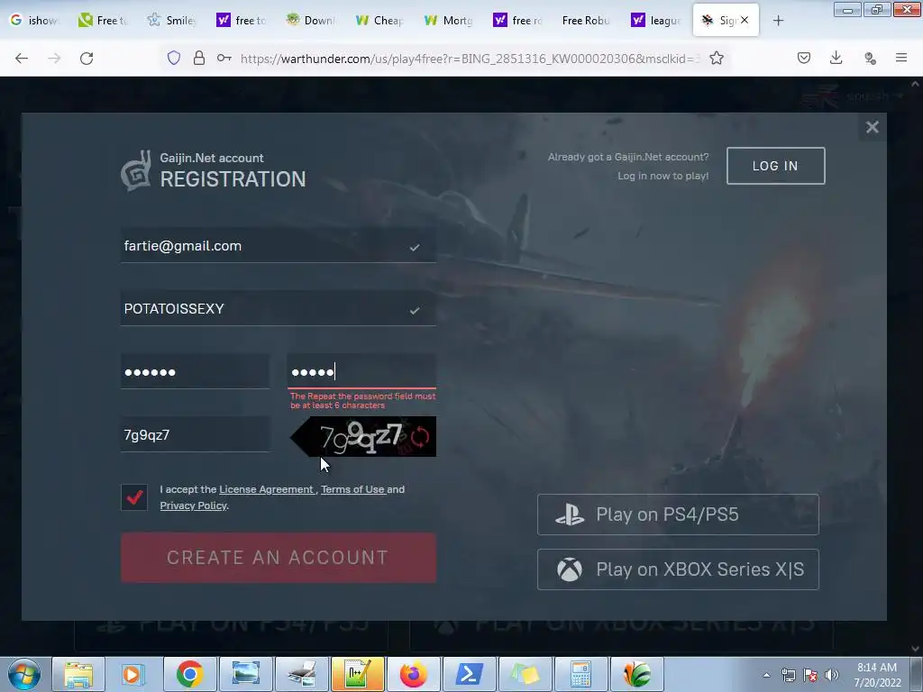Choose Play on PS4/PS5
923x692 pixels.
678,514
